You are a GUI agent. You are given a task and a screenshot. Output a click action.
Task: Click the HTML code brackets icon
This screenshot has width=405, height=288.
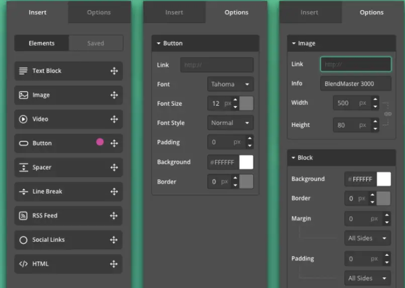(23, 264)
